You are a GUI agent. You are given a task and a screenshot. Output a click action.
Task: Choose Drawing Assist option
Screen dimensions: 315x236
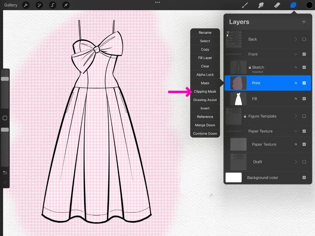click(x=205, y=100)
